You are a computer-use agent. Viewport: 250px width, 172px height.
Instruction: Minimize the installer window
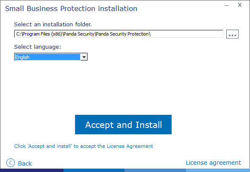[x=227, y=6]
